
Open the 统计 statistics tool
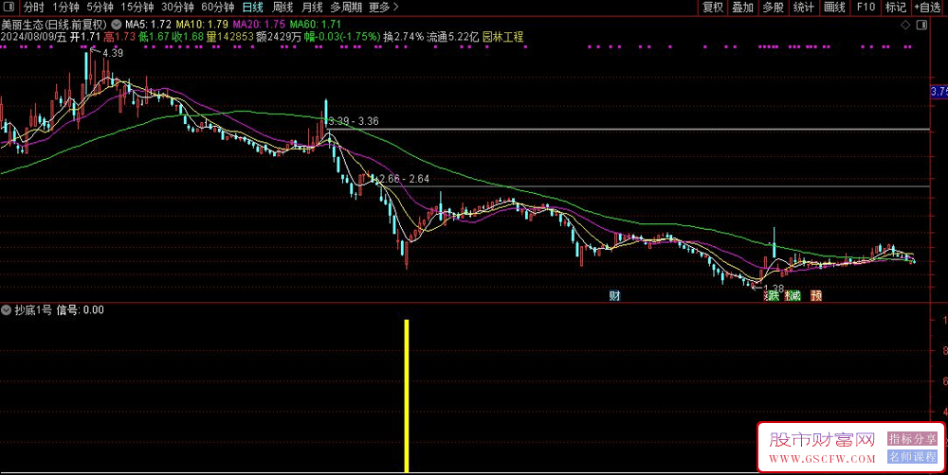pos(804,8)
